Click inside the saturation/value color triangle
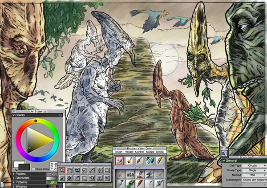This screenshot has width=267, height=188. (37, 140)
